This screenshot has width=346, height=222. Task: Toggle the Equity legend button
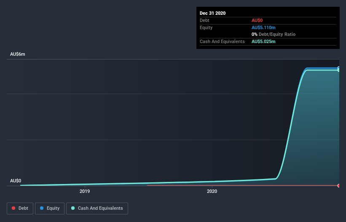pos(50,208)
